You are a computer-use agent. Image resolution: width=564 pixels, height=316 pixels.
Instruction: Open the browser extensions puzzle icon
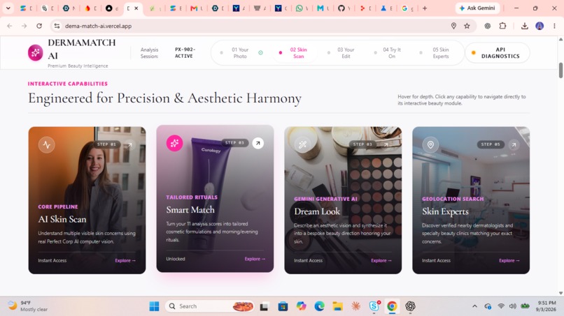tap(502, 26)
